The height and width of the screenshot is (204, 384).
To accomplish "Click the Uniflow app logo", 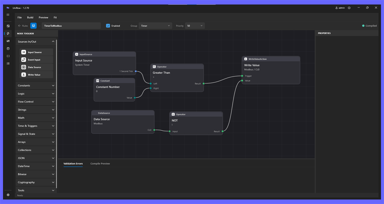I will 8,8.
